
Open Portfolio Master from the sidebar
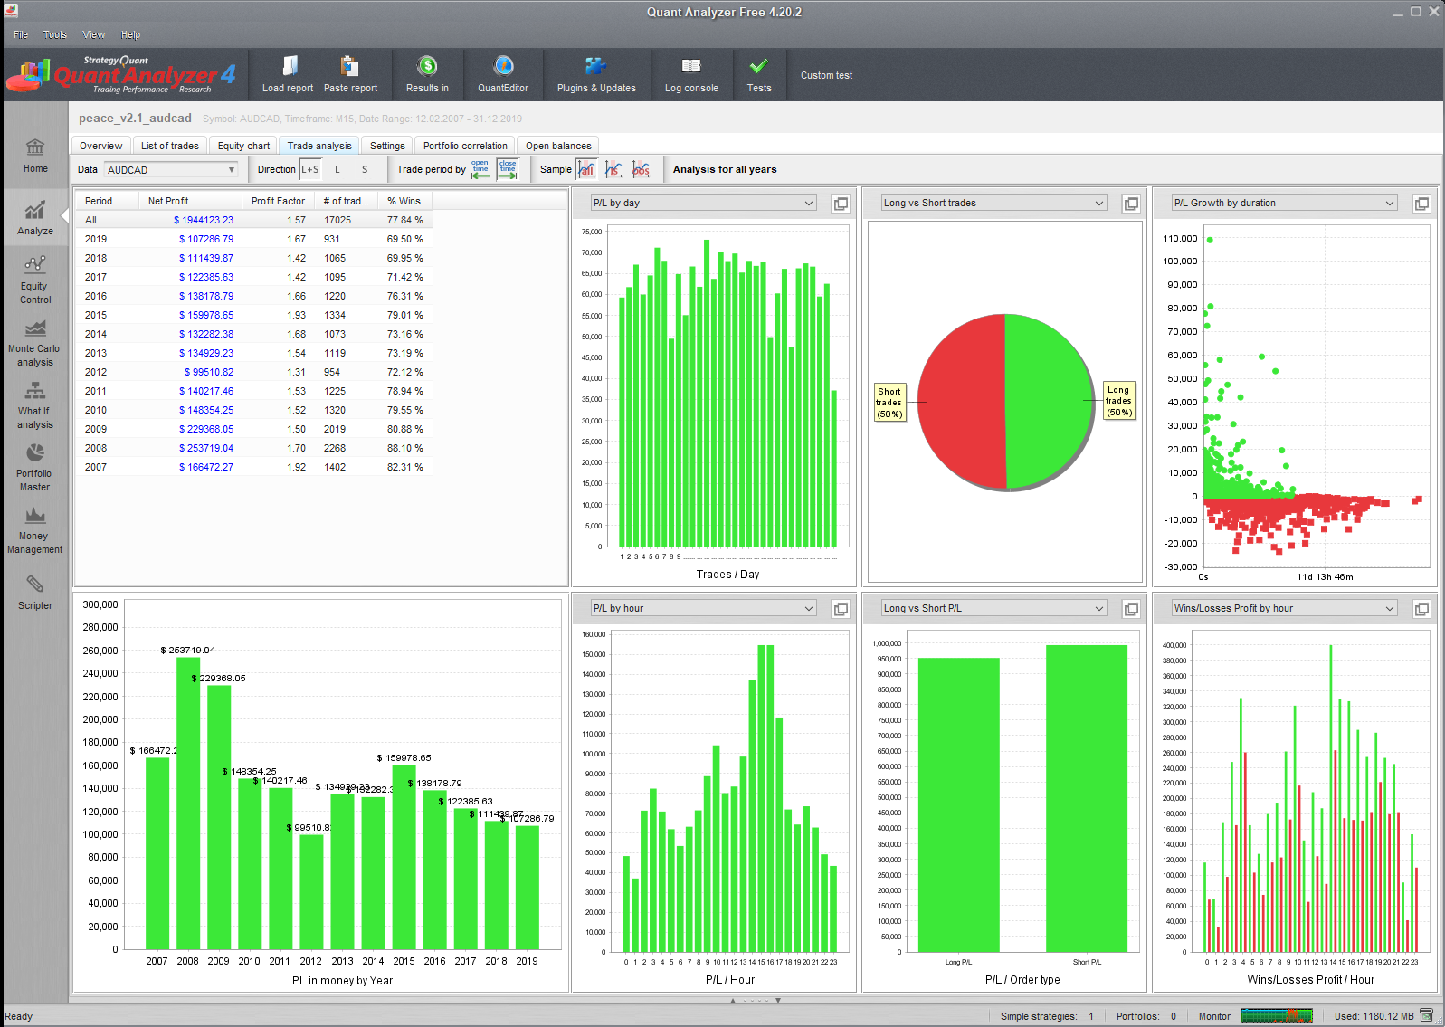[34, 467]
